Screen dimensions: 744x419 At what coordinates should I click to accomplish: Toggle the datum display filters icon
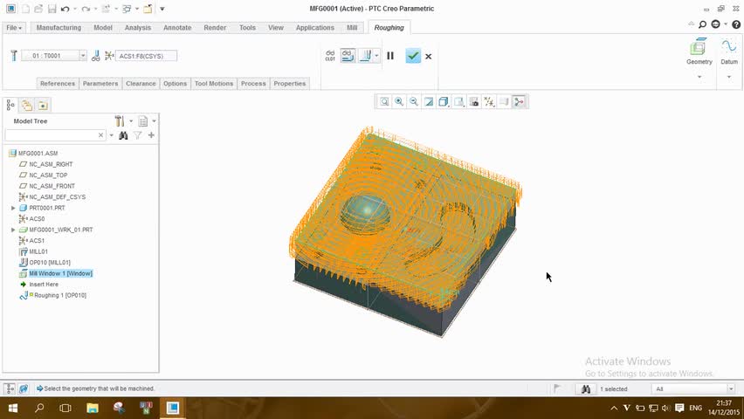489,101
